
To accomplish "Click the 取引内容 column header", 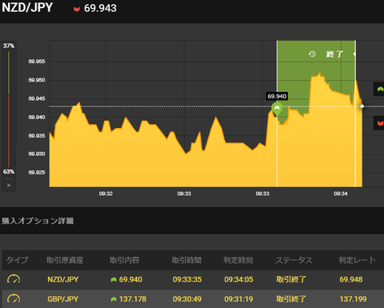I will coord(125,260).
